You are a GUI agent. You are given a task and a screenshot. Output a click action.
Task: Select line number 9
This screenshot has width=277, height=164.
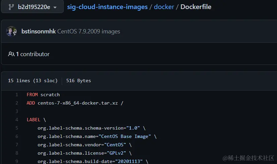(x=17, y=161)
